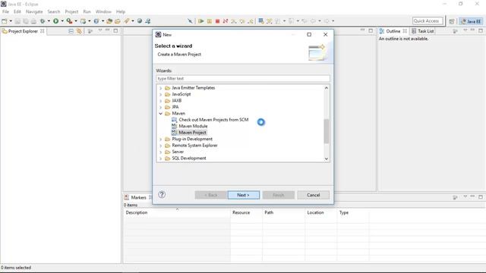Select the Task List tab

tap(423, 31)
